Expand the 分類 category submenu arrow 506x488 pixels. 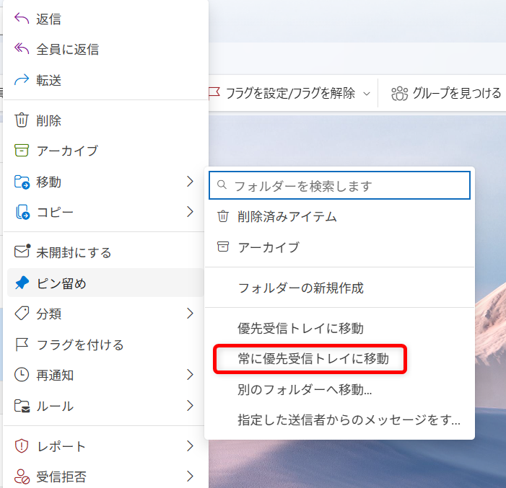pyautogui.click(x=190, y=314)
